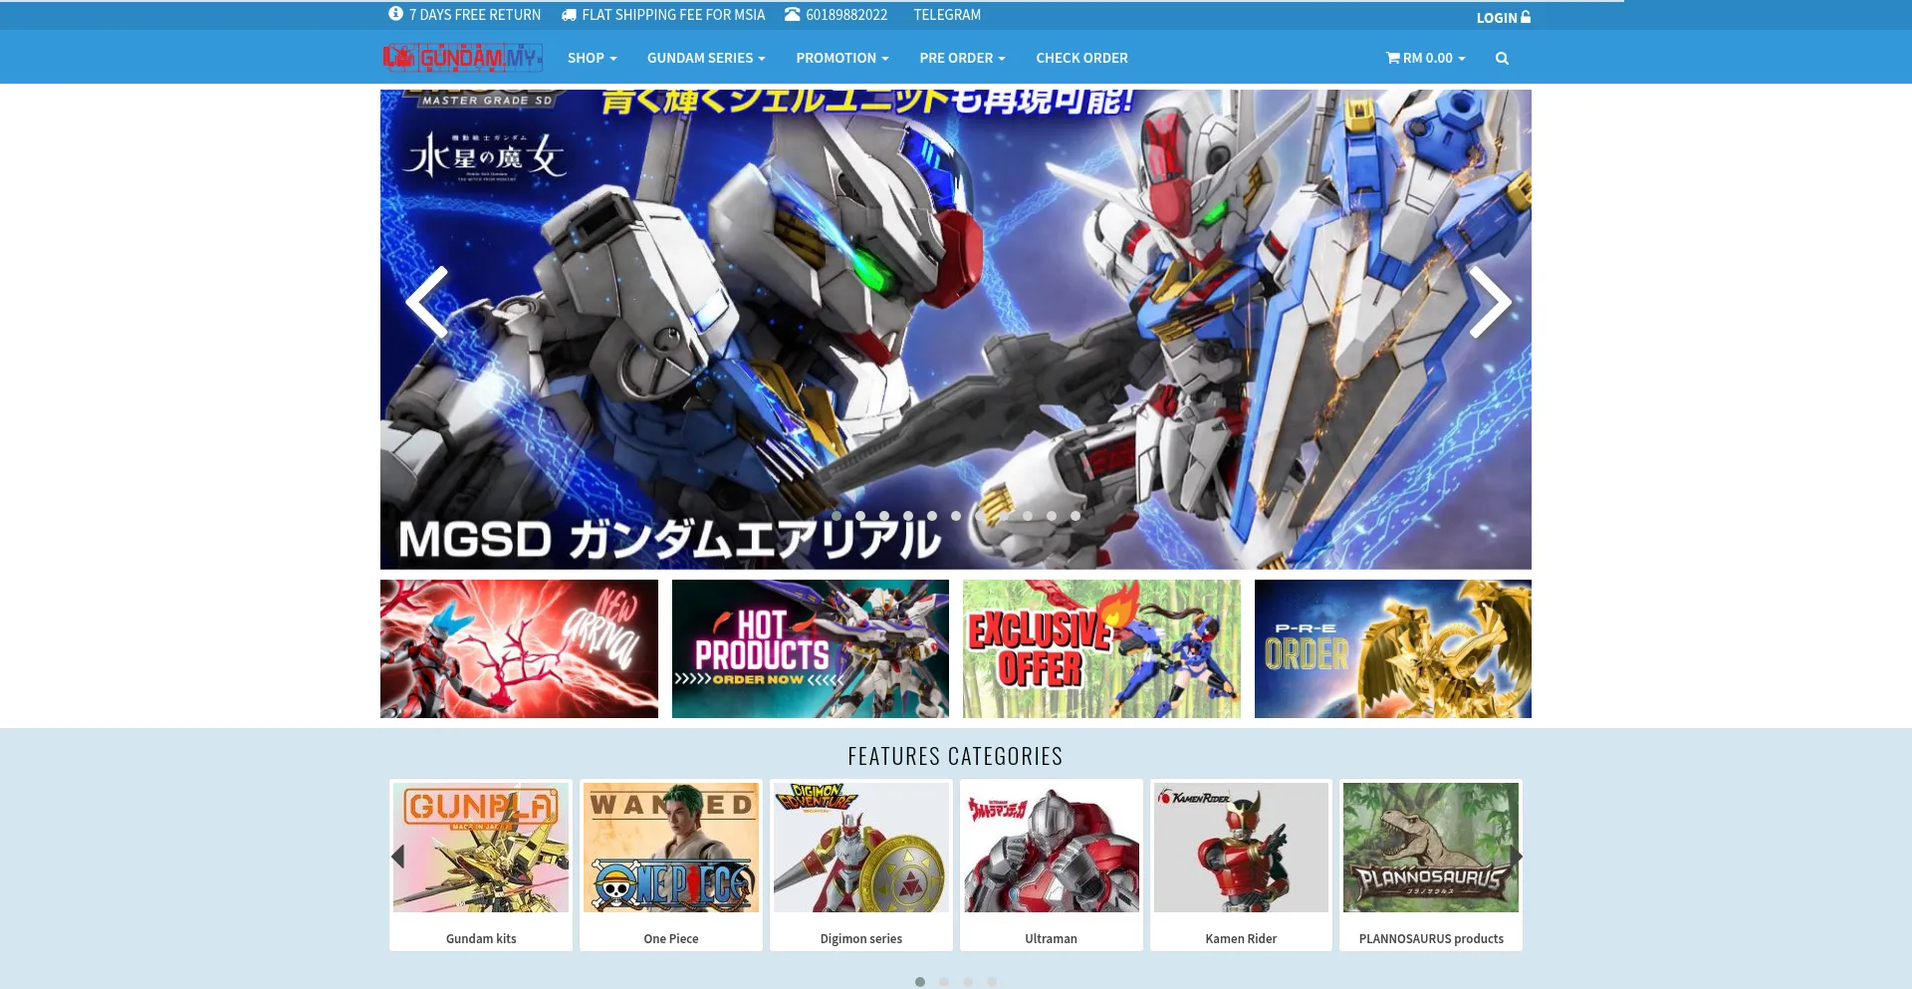
Task: Click the Login lock link
Action: [x=1503, y=18]
